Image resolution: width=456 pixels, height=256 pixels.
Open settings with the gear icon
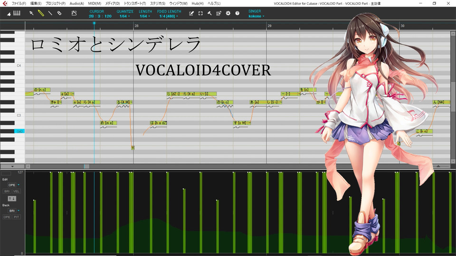tap(228, 13)
